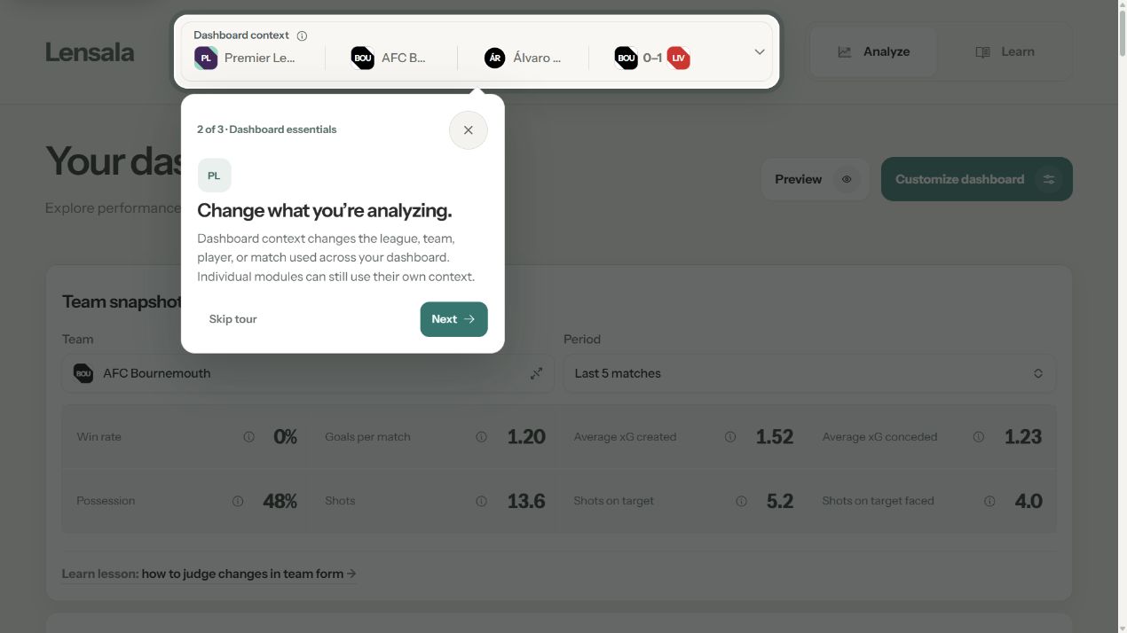Image resolution: width=1127 pixels, height=633 pixels.
Task: Switch to the Analyze tab
Action: tap(874, 51)
